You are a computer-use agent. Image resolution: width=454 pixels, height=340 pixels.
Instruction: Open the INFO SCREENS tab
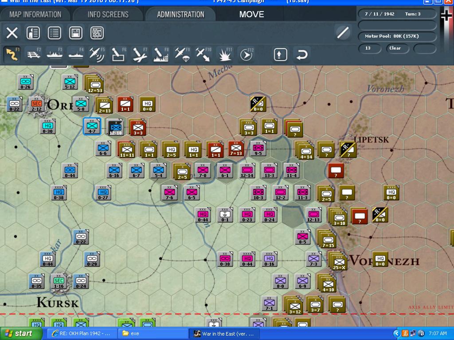coord(108,15)
